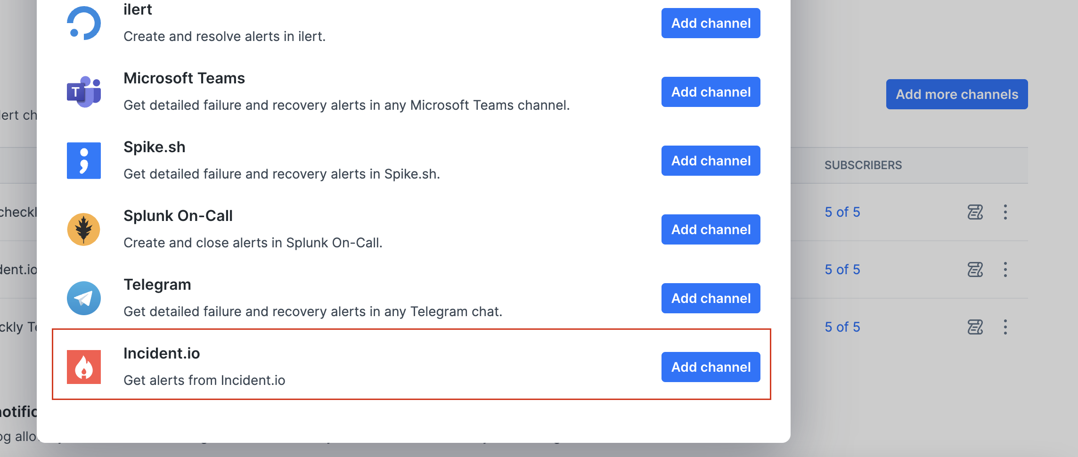The width and height of the screenshot is (1078, 457).
Task: Click the Incident.io flame icon
Action: tap(84, 367)
